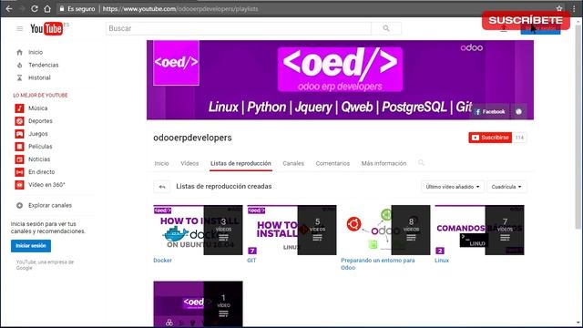Click the SUSCRÍBETE overlay button
Screen dimensions: 583x328
(526, 20)
